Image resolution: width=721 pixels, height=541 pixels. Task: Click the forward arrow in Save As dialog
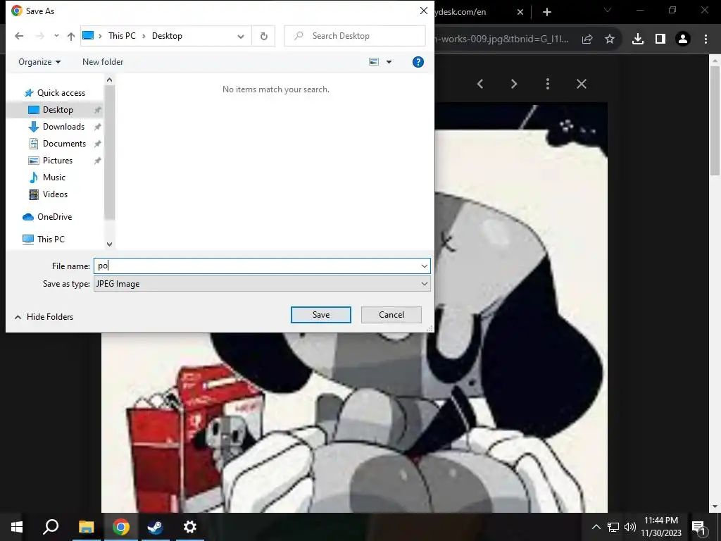tap(40, 36)
